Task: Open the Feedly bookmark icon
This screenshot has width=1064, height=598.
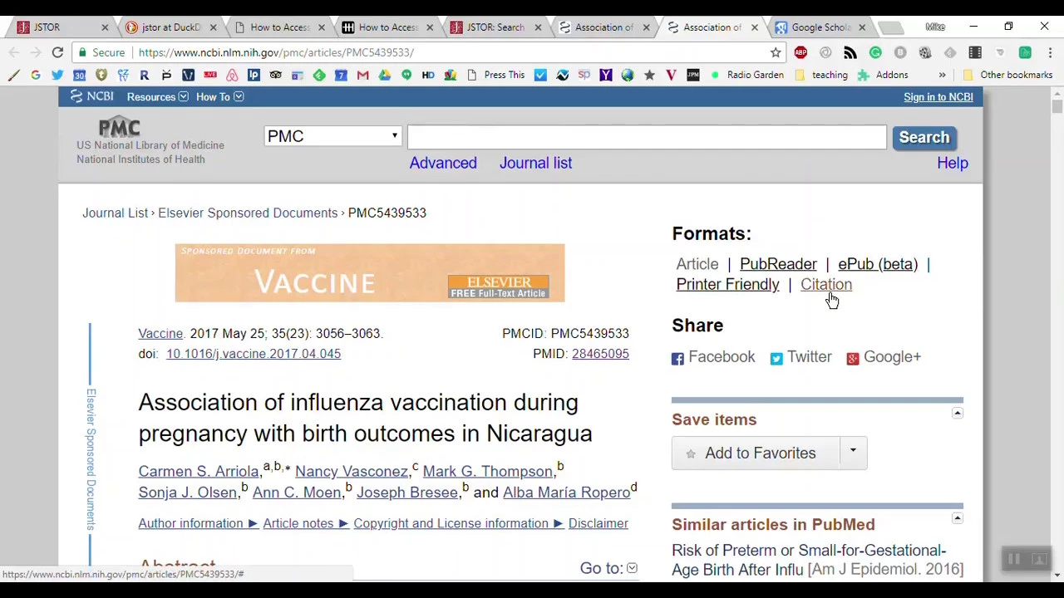Action: [x=319, y=75]
